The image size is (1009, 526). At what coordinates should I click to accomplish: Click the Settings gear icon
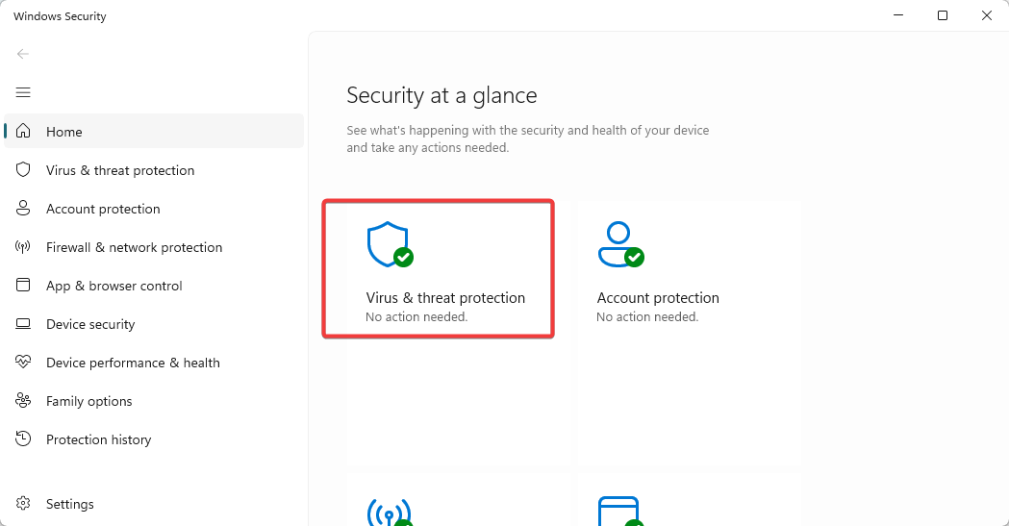(x=23, y=504)
